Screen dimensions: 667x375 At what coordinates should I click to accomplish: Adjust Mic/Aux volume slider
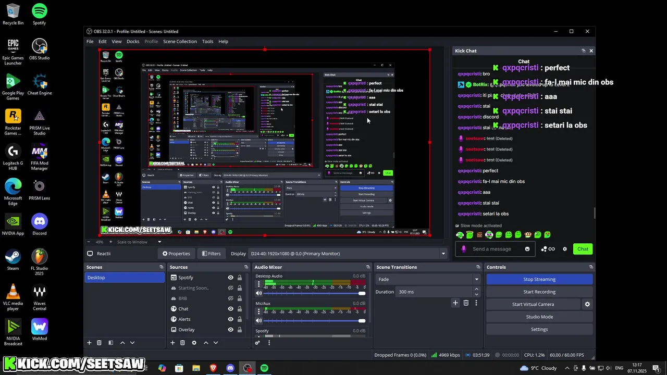(315, 320)
